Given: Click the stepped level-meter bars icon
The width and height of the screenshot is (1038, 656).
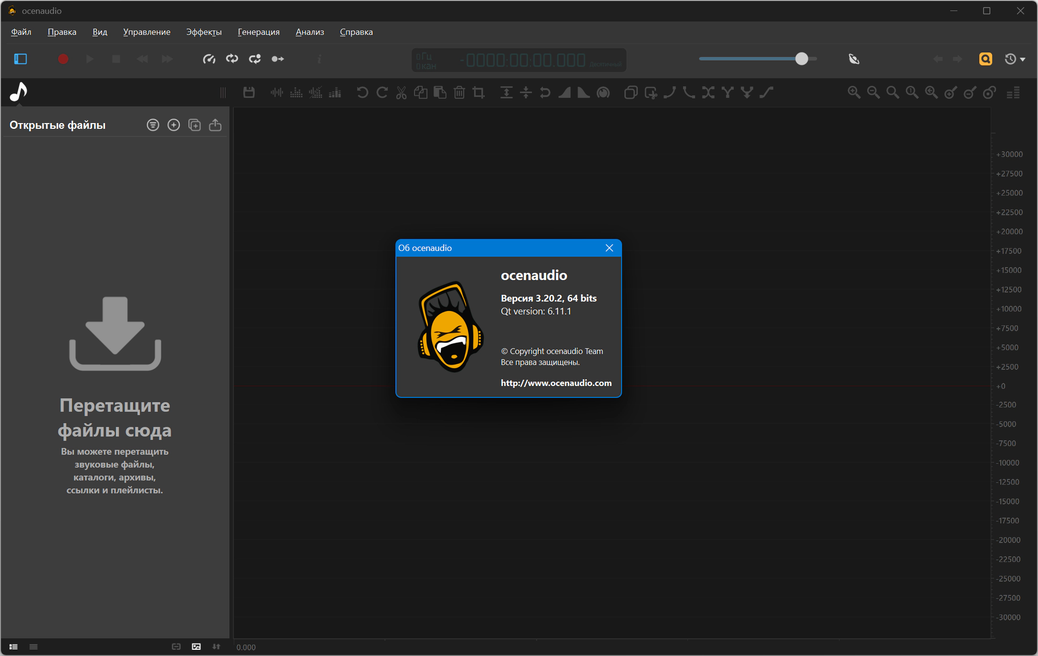Looking at the screenshot, I should (x=1013, y=92).
